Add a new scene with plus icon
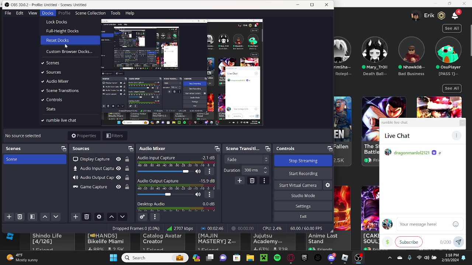The width and height of the screenshot is (472, 265). [9, 217]
